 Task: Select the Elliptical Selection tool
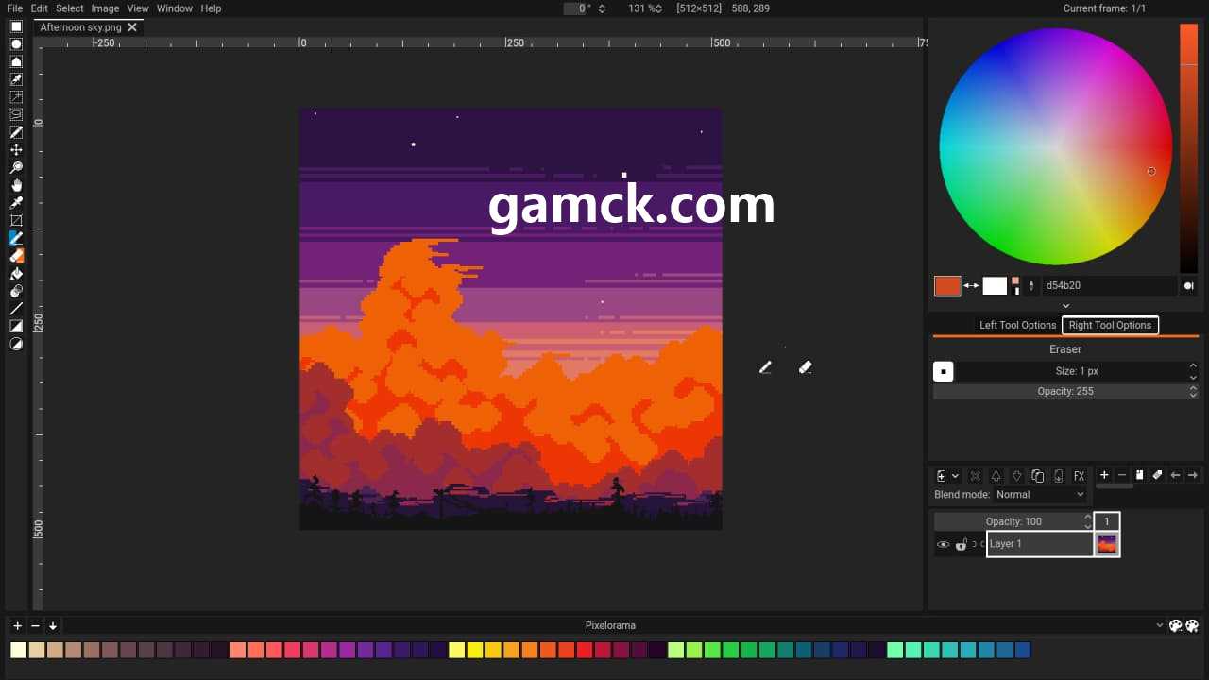click(x=16, y=44)
